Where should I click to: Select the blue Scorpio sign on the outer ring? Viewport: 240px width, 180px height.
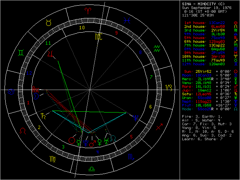(x=131, y=158)
